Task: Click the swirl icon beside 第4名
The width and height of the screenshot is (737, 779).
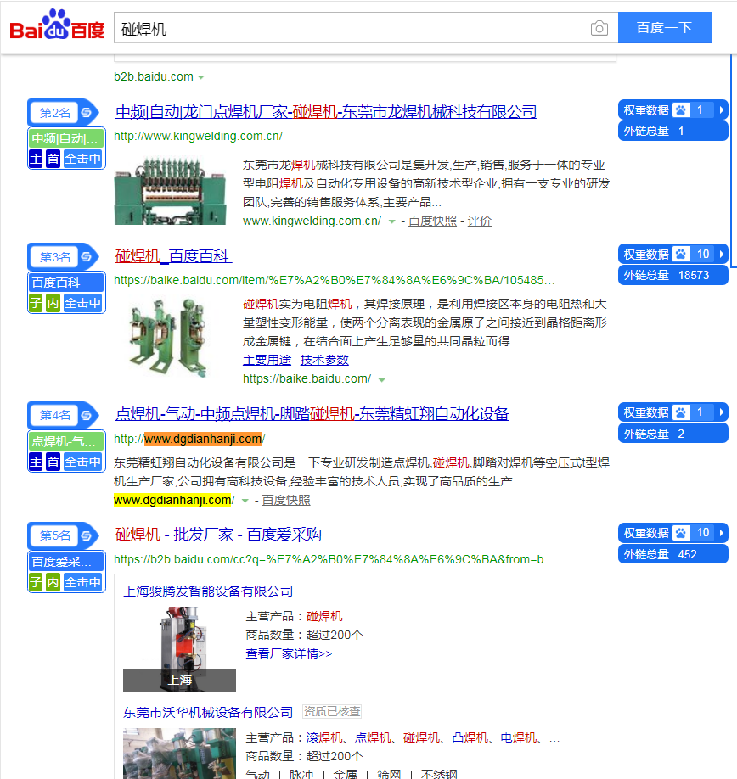Action: [x=86, y=415]
